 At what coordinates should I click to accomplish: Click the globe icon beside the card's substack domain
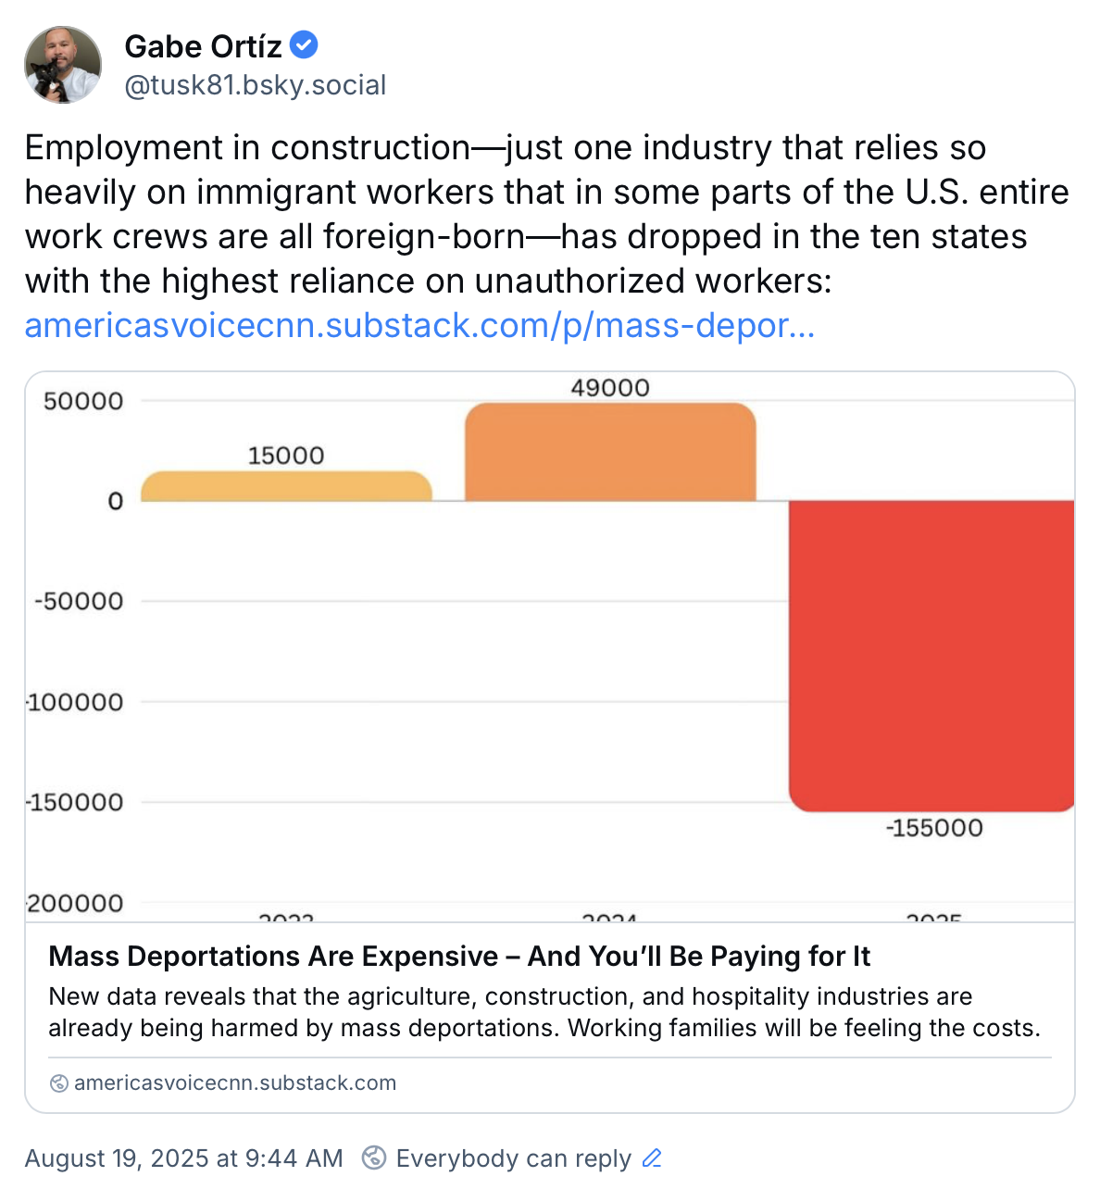click(x=58, y=1083)
